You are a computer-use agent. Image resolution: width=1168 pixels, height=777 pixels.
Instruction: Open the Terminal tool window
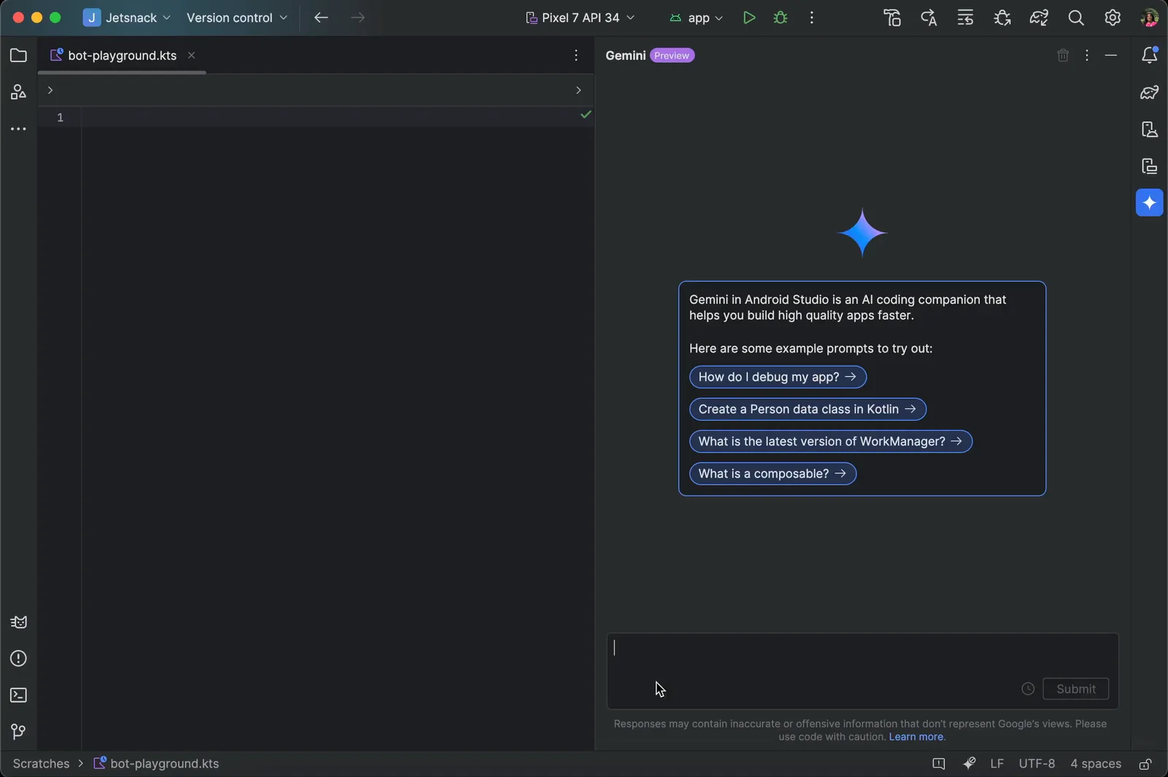point(18,695)
